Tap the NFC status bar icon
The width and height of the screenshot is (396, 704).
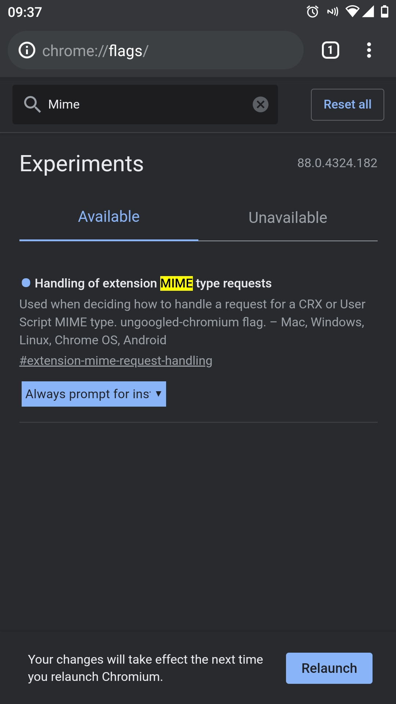[x=333, y=12]
